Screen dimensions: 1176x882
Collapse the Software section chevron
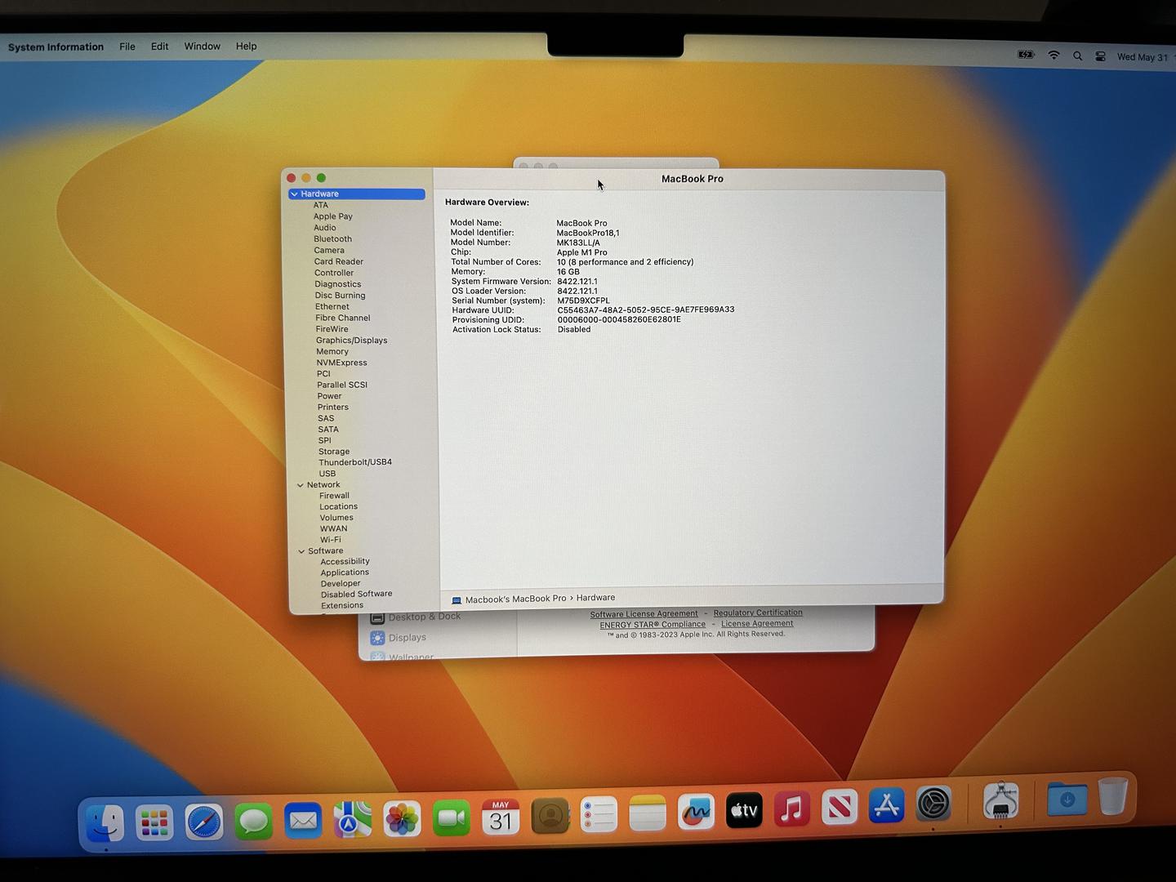pyautogui.click(x=301, y=551)
